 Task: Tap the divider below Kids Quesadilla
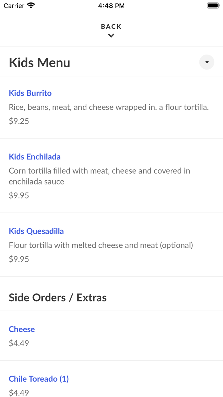point(111,276)
